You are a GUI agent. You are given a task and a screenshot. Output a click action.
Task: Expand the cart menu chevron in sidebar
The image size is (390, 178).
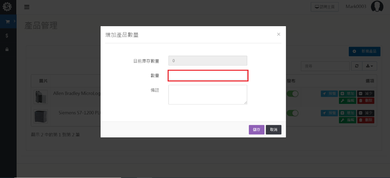(x=14, y=21)
